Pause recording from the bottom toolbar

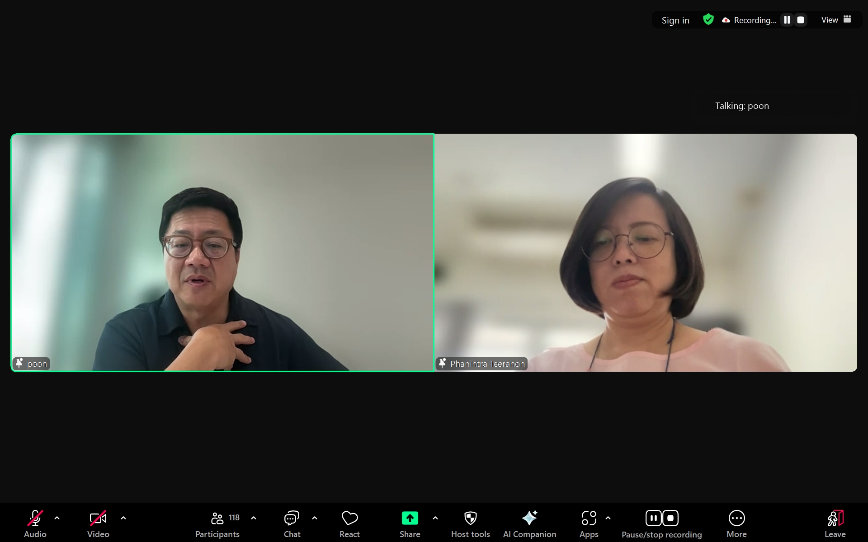point(654,518)
